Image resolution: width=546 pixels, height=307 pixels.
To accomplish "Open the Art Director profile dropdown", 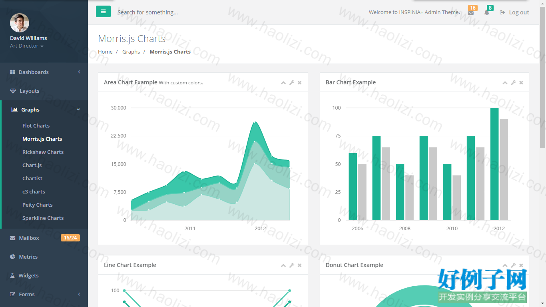I will coord(27,46).
